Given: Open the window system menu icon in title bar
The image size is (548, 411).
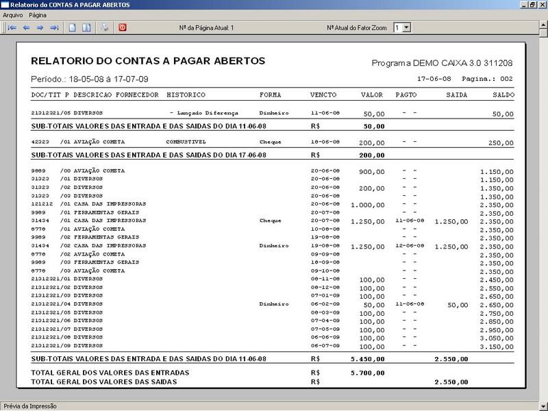Looking at the screenshot, I should pyautogui.click(x=5, y=5).
